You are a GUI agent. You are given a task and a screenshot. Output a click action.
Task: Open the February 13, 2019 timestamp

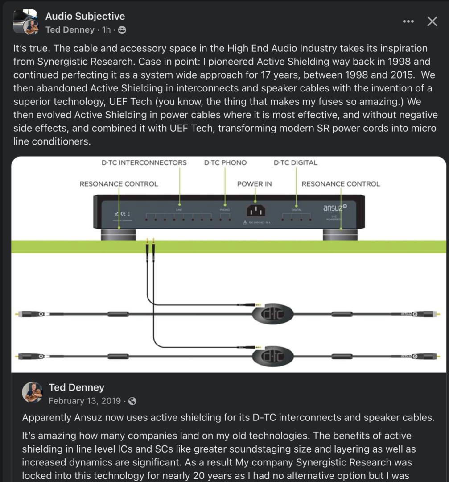pos(85,401)
